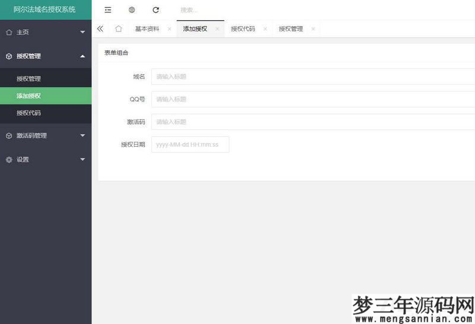
Task: Open the 授权管理 tab
Action: pos(291,28)
